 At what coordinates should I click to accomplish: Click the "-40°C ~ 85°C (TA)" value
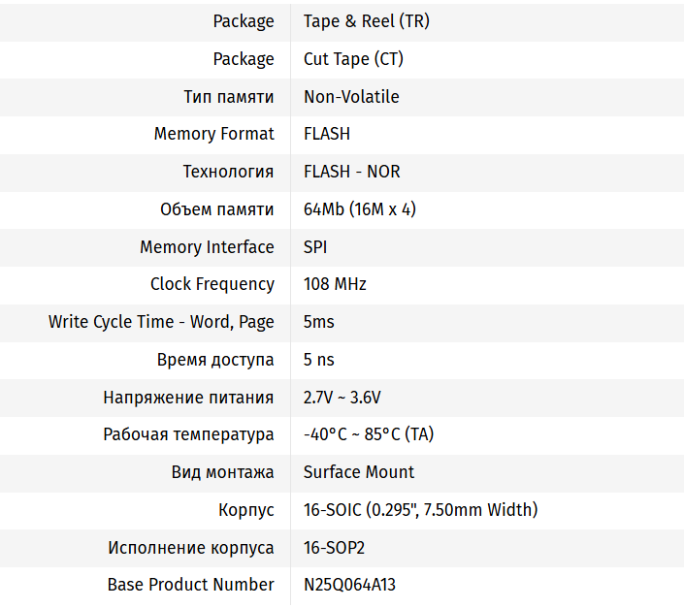pos(369,434)
